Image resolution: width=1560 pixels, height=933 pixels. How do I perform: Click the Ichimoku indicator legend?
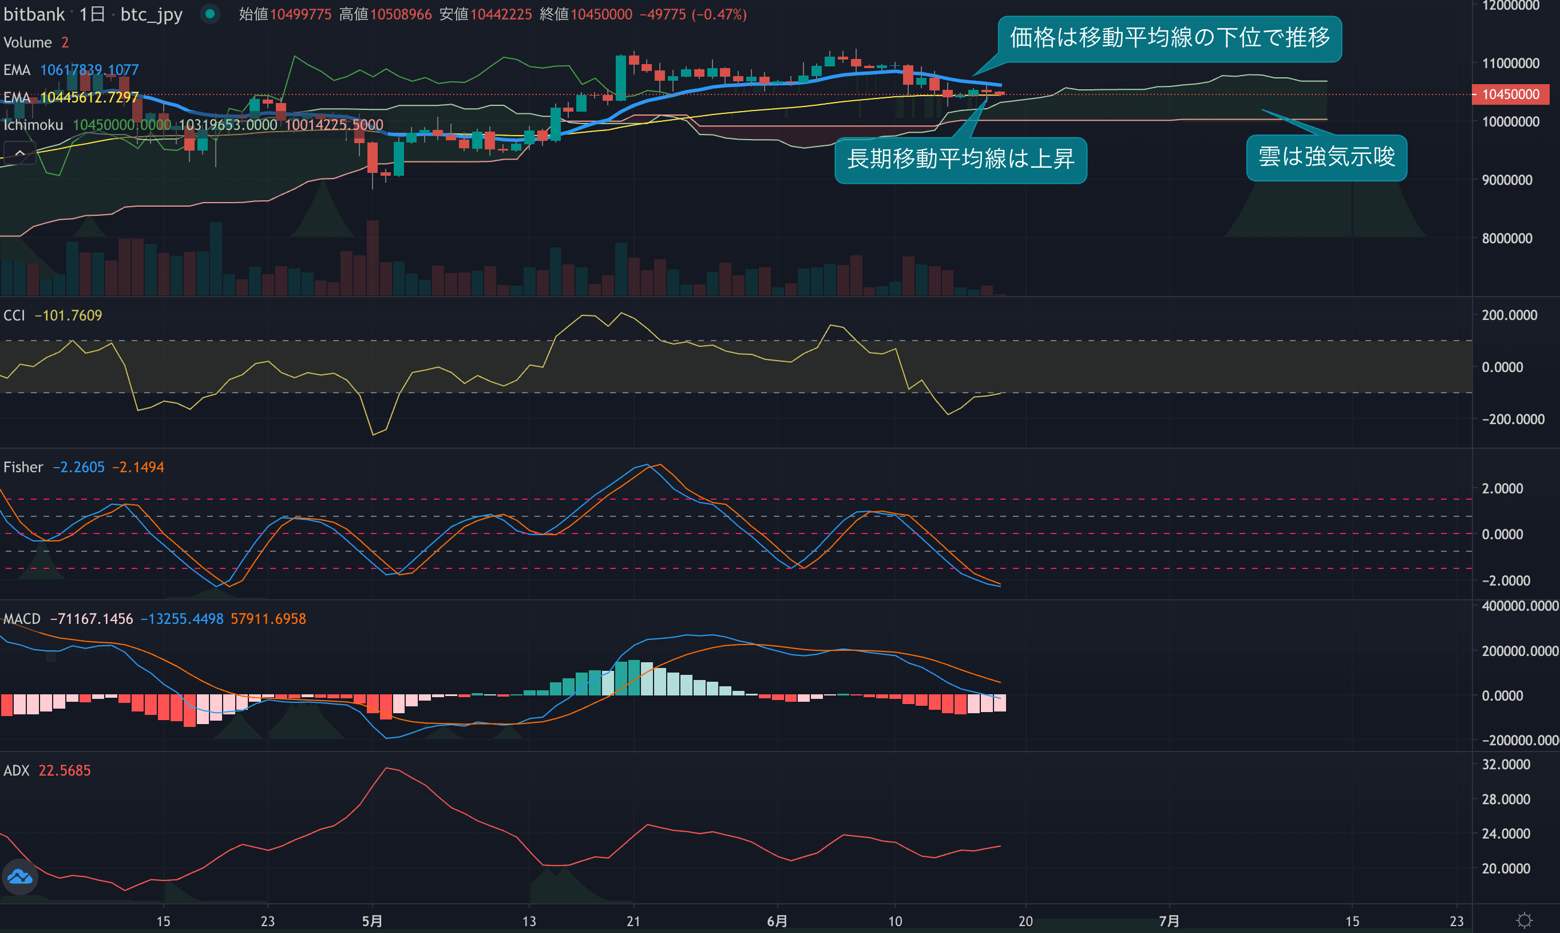[x=33, y=124]
